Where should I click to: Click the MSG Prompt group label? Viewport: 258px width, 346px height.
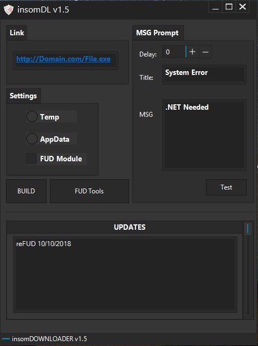pyautogui.click(x=157, y=33)
